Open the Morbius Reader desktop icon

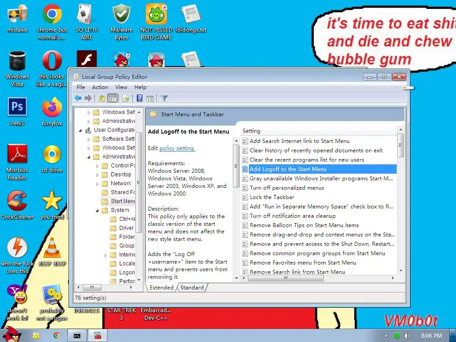click(17, 162)
